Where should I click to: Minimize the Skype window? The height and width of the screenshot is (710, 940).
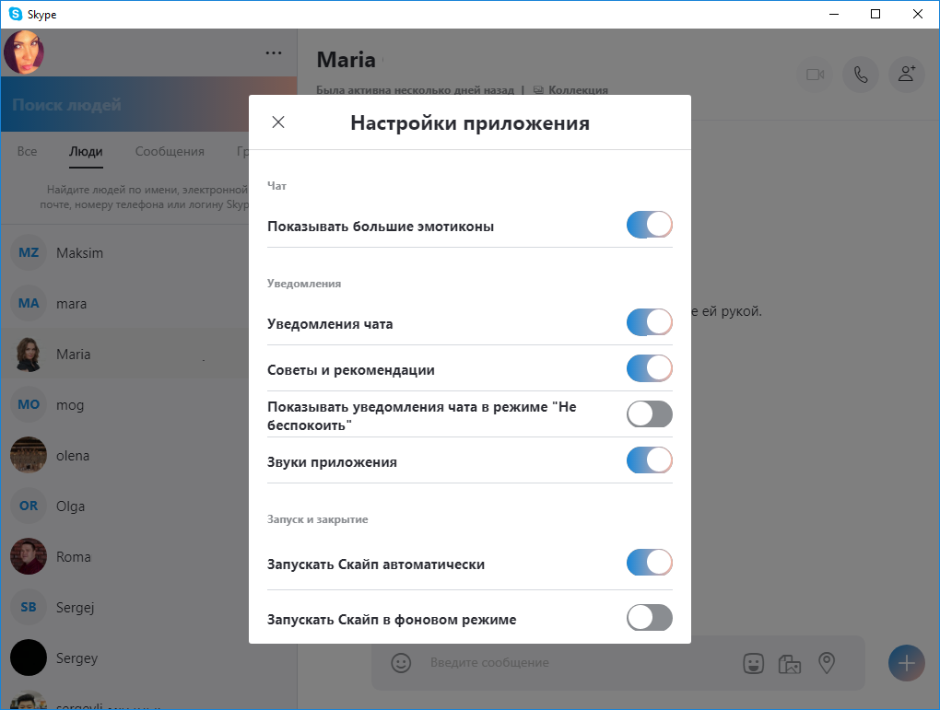[x=834, y=14]
